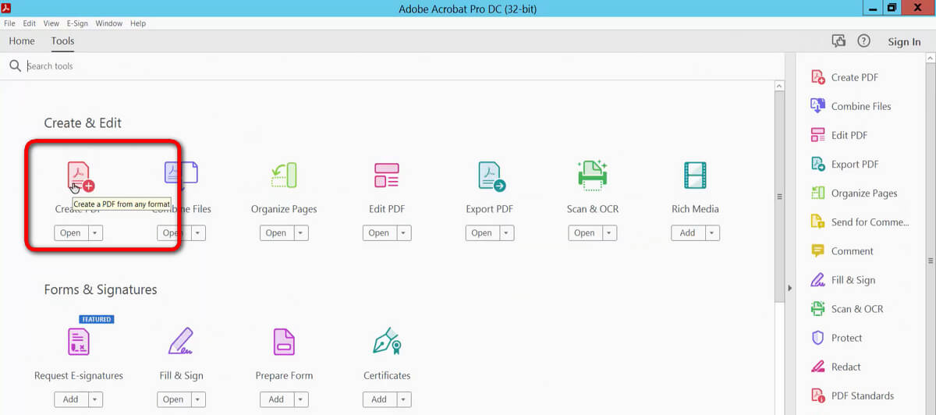Open the E-Sign menu
The width and height of the screenshot is (936, 415).
pyautogui.click(x=77, y=23)
